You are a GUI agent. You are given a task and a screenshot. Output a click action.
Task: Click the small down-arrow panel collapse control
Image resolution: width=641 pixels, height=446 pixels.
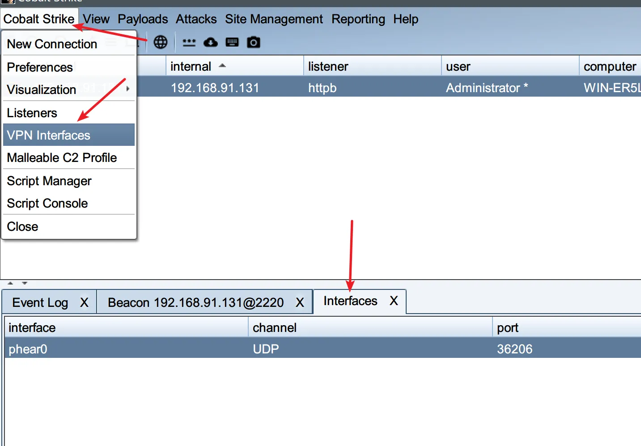click(25, 283)
